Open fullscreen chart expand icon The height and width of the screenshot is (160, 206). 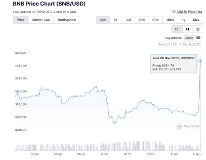[x=198, y=29]
